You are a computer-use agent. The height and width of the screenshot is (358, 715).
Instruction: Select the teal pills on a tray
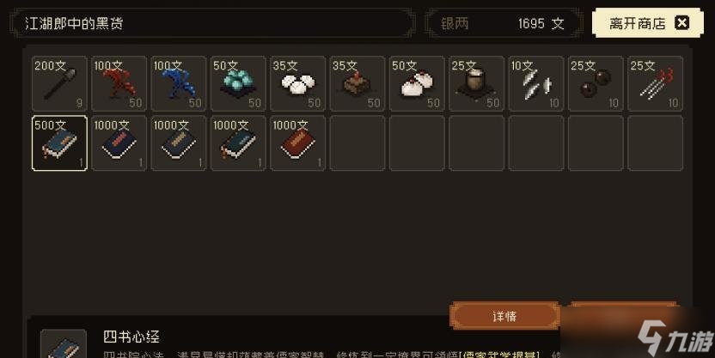pyautogui.click(x=238, y=84)
